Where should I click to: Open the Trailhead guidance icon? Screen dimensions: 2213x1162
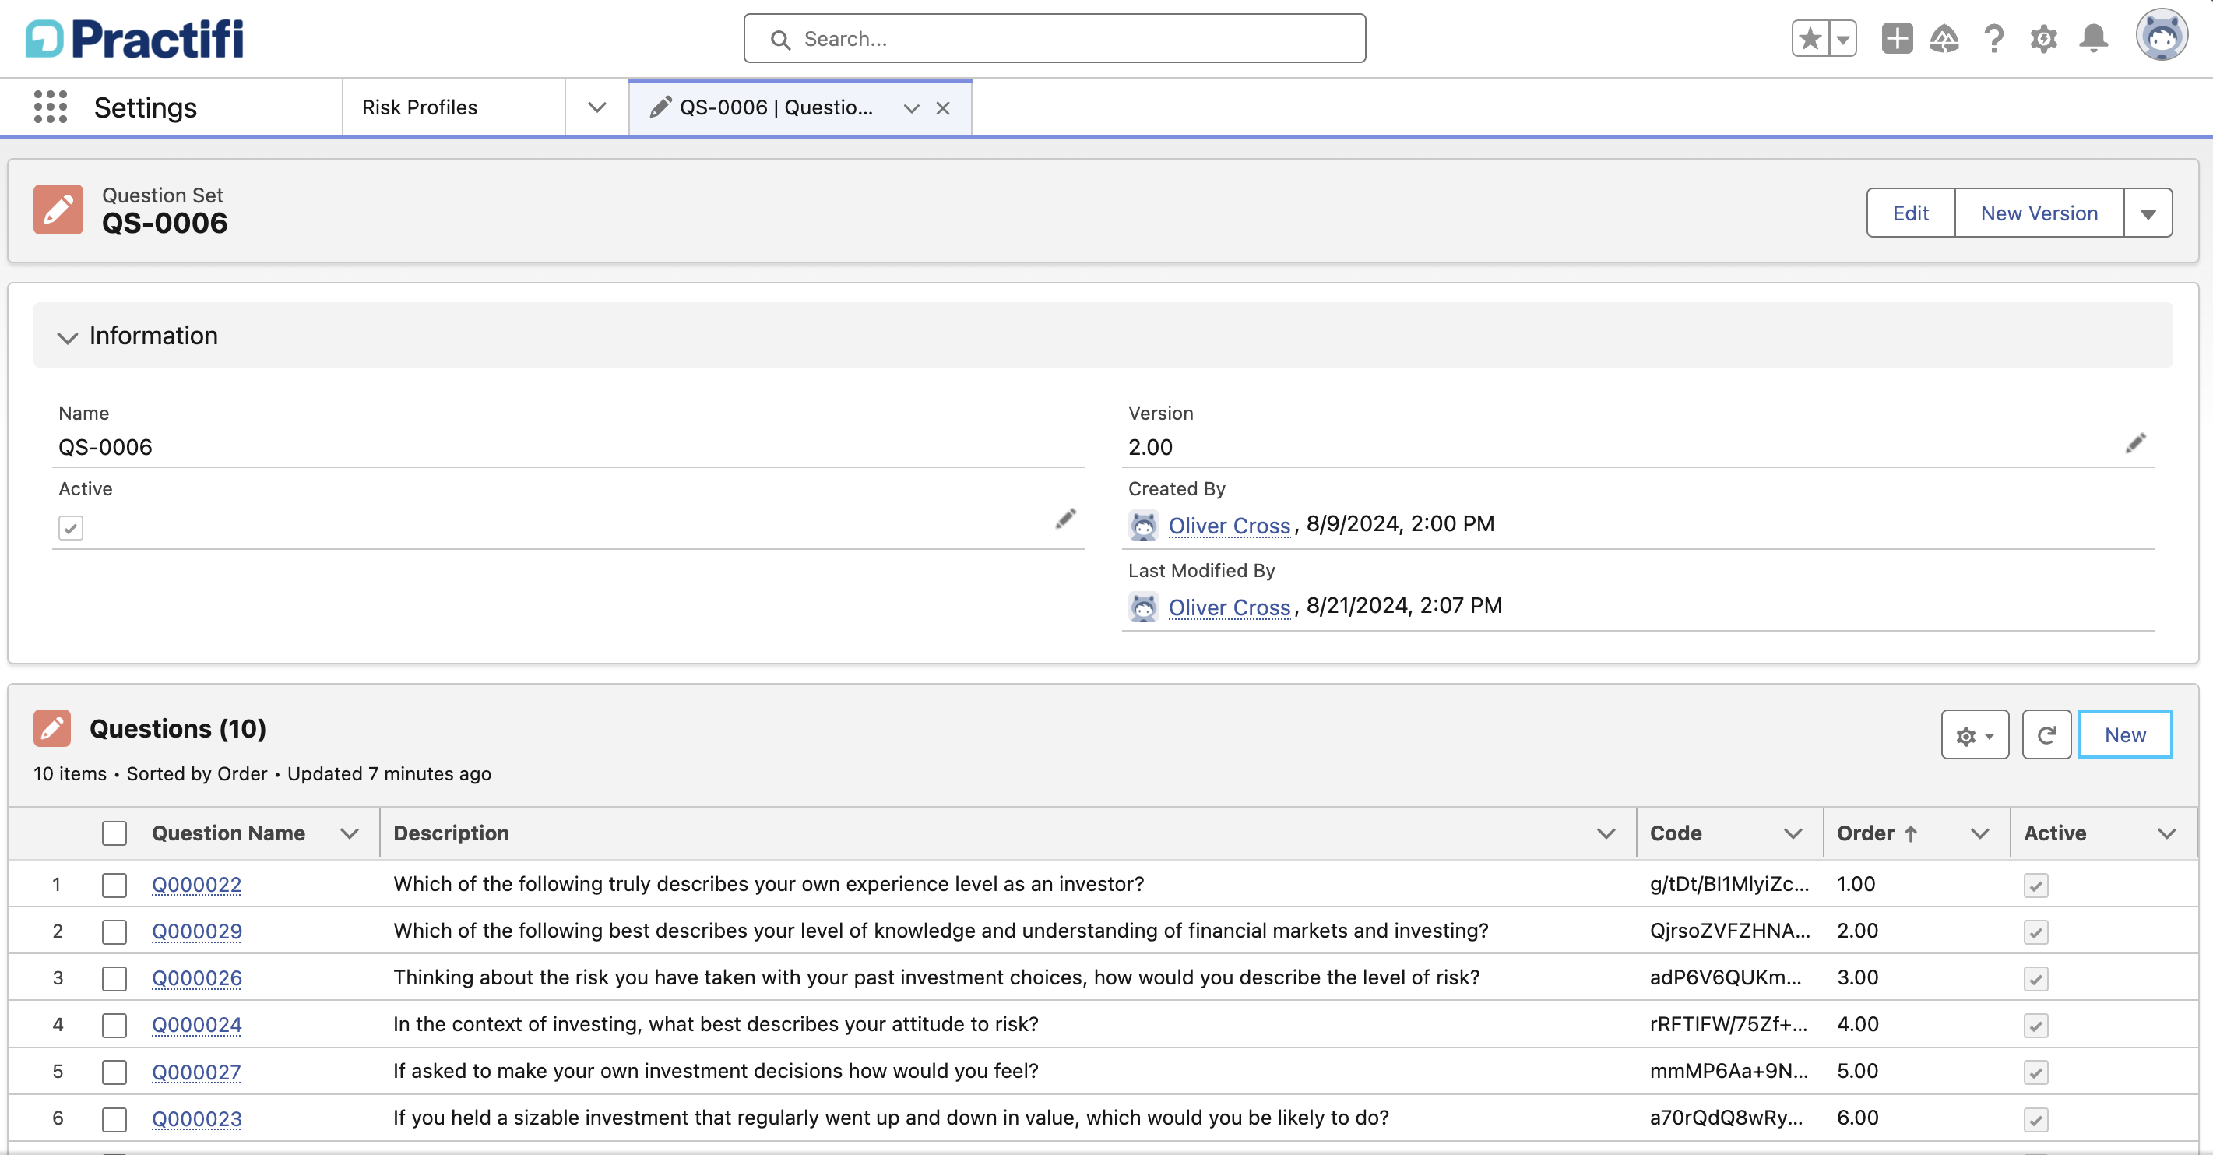point(1944,39)
